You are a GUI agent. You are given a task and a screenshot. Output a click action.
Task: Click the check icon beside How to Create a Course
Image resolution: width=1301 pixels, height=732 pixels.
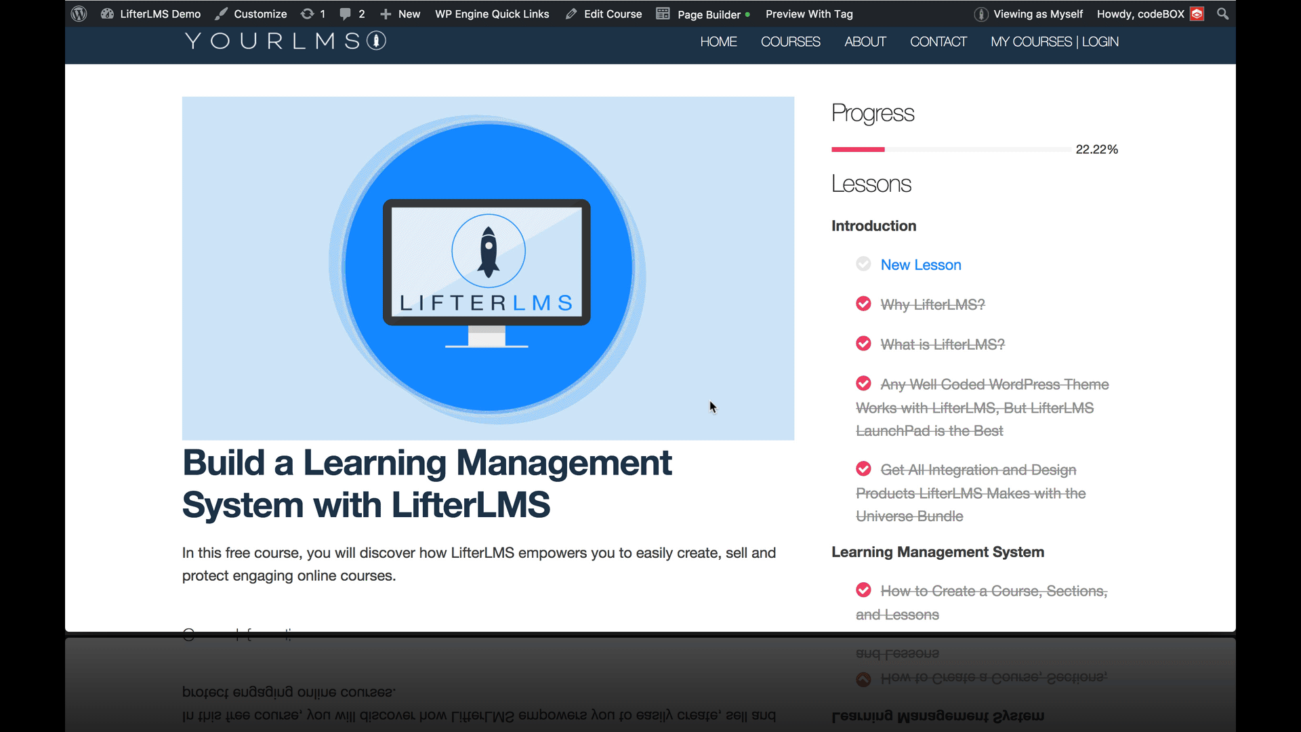tap(863, 590)
